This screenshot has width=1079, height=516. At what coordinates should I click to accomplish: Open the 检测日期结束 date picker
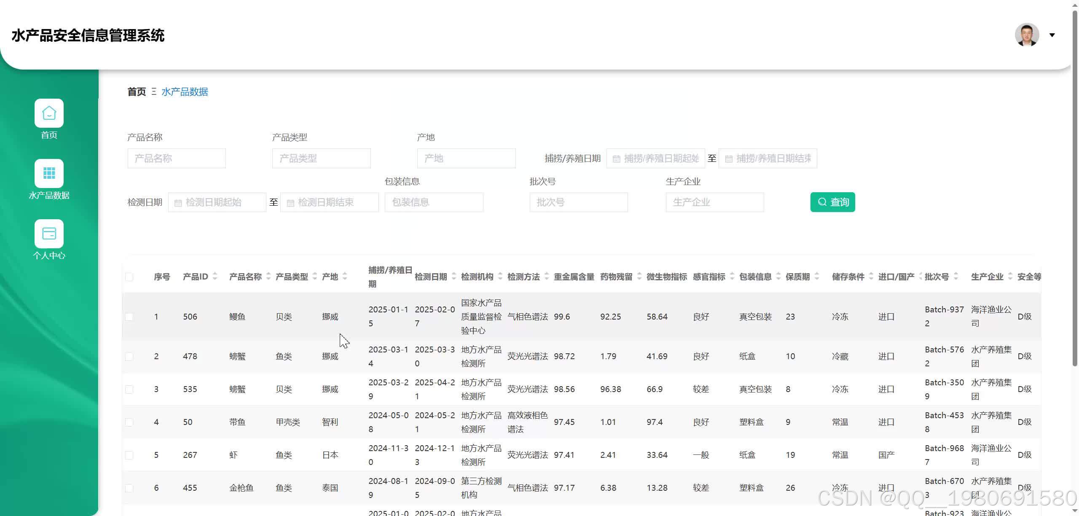click(x=330, y=202)
